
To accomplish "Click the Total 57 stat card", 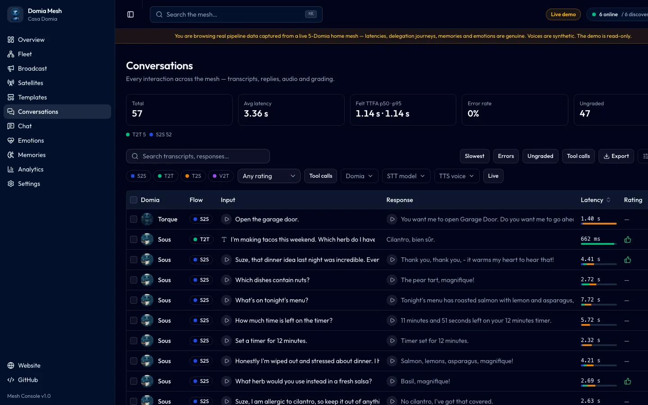I will [x=179, y=109].
